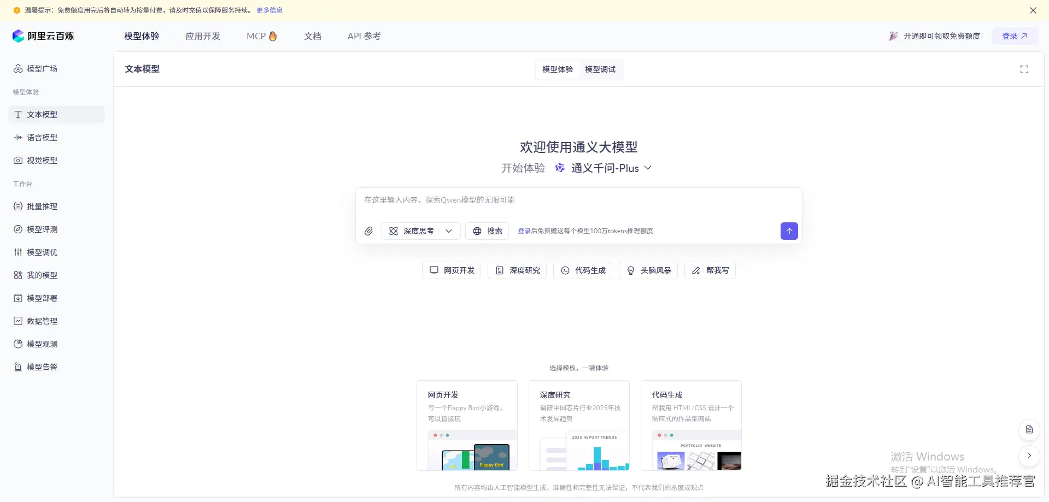Close the warning banner at top
Image resolution: width=1049 pixels, height=502 pixels.
(x=1033, y=10)
